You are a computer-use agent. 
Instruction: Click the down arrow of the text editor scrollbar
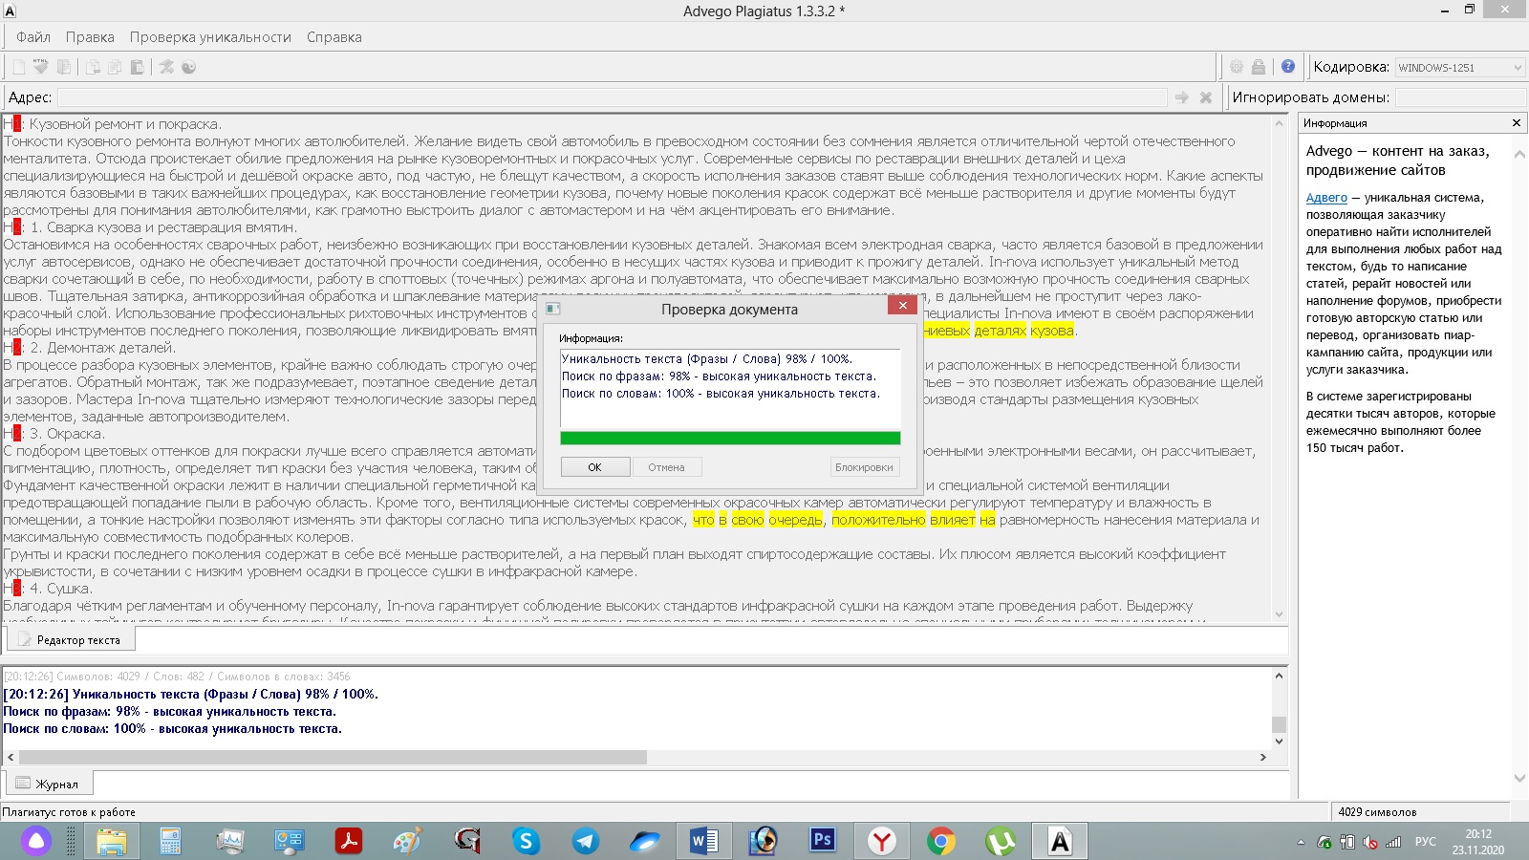pos(1280,614)
